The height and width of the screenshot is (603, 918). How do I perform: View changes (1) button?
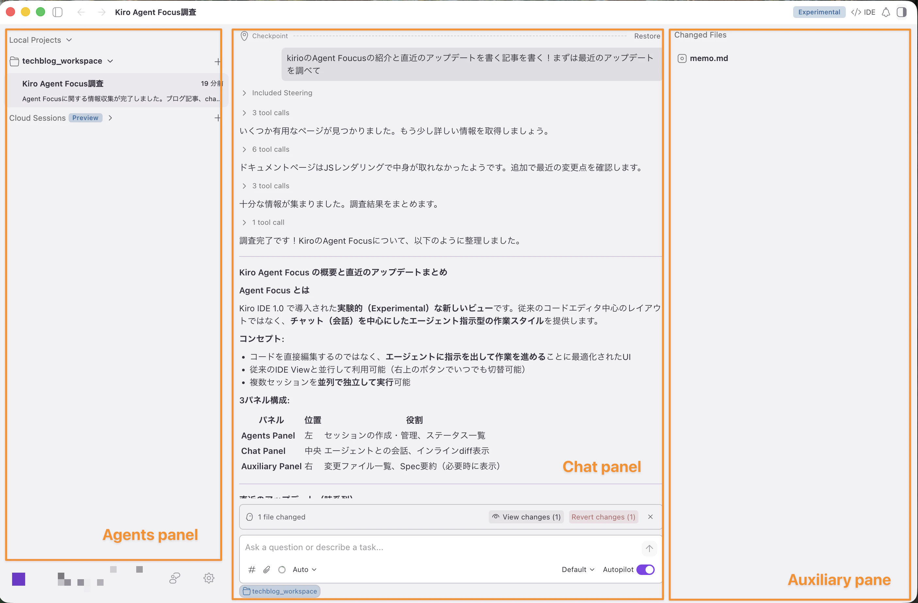[x=527, y=517]
